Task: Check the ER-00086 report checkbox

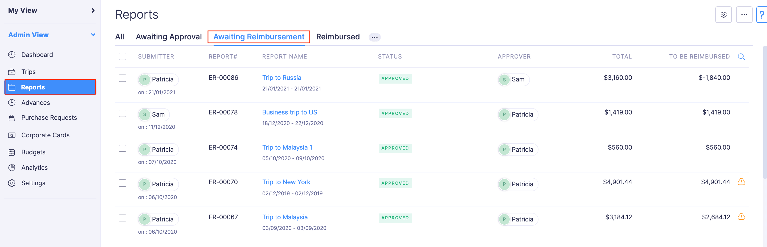Action: [123, 79]
